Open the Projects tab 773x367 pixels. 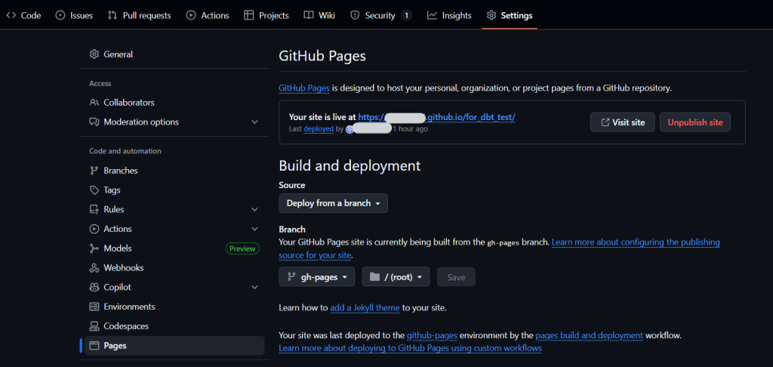pos(266,15)
